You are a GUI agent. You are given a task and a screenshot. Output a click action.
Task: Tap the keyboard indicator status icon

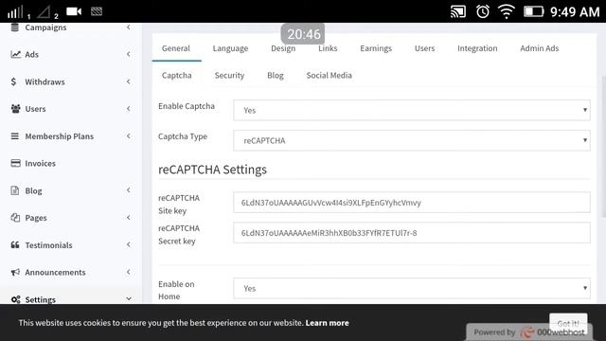click(97, 11)
